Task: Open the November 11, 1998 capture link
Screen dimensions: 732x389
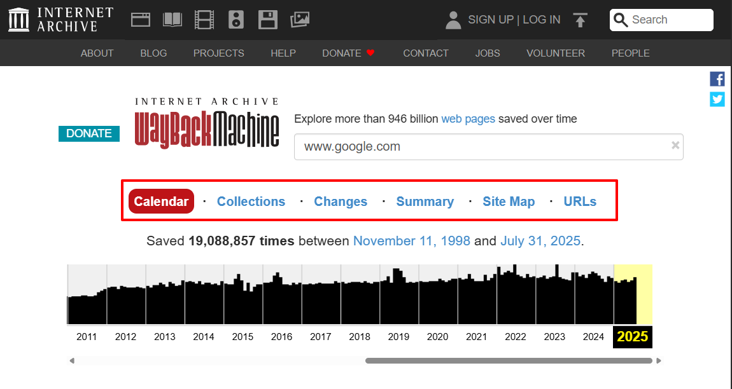Action: click(412, 241)
